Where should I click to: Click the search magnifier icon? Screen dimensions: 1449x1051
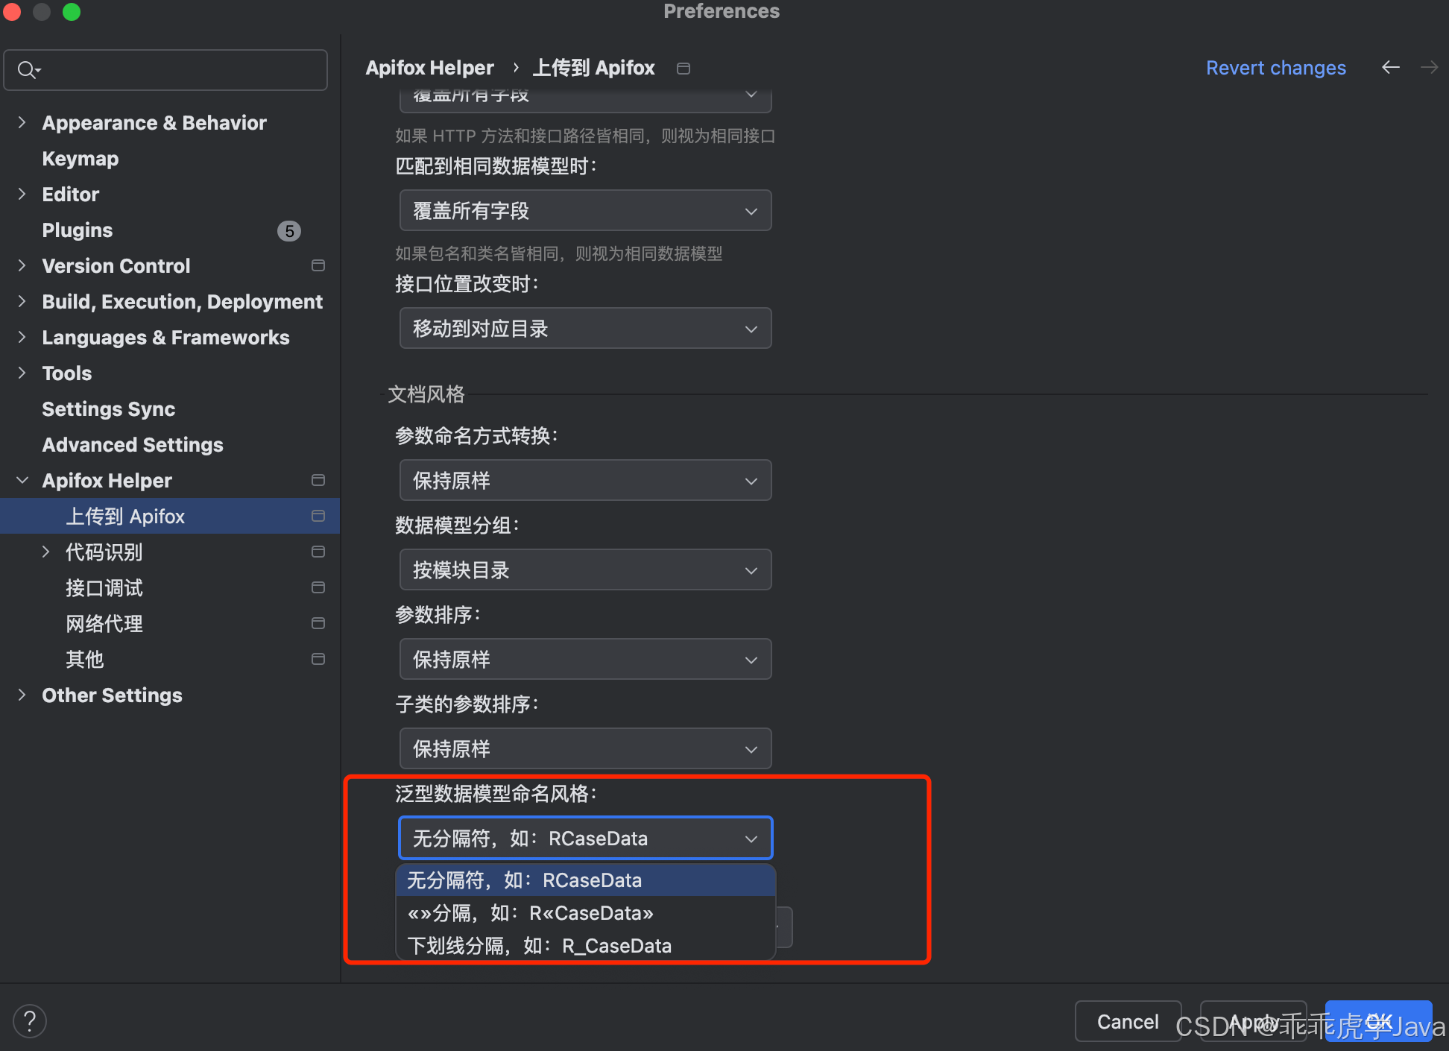click(x=27, y=70)
